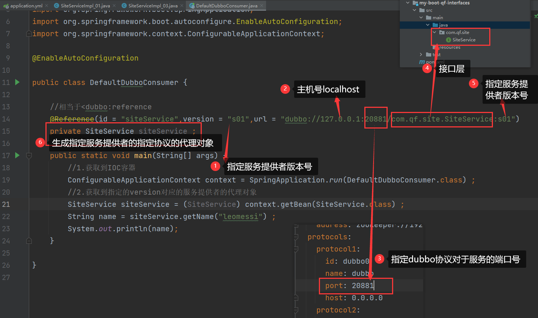Viewport: 538px width, 318px height.
Task: Click the line number 26 in gutter
Action: pyautogui.click(x=6, y=265)
